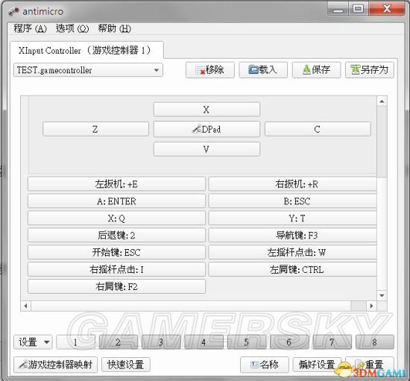410x381 pixels.
Task: Click the B: ESC mapping button
Action: [x=292, y=201]
